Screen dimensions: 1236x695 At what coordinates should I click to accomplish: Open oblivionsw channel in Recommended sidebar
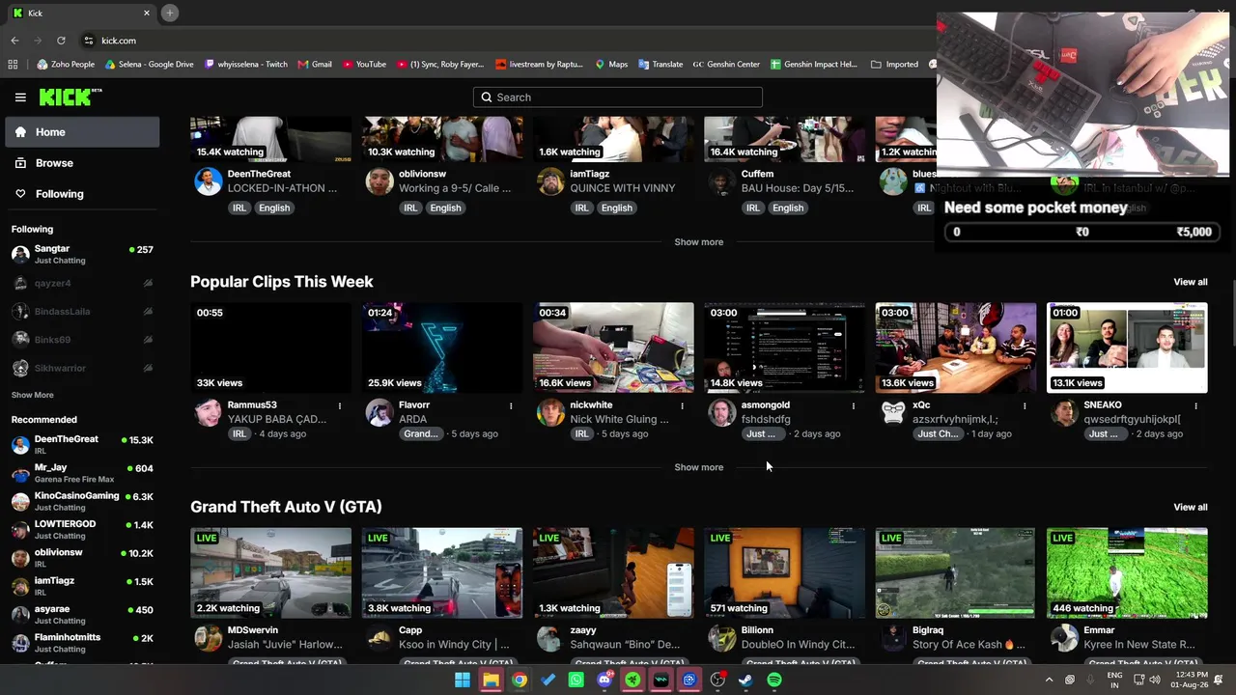[82, 558]
